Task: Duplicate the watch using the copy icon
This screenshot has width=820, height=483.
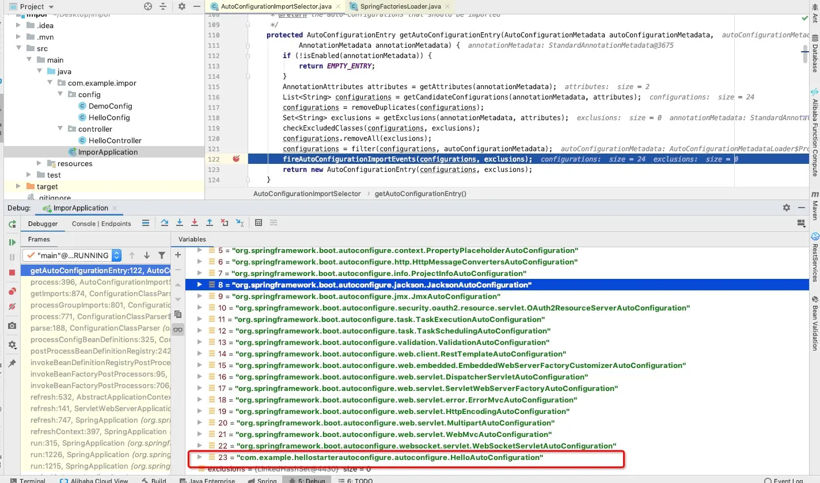Action: click(178, 315)
